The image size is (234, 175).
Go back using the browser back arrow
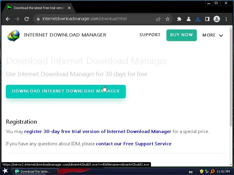coord(8,19)
